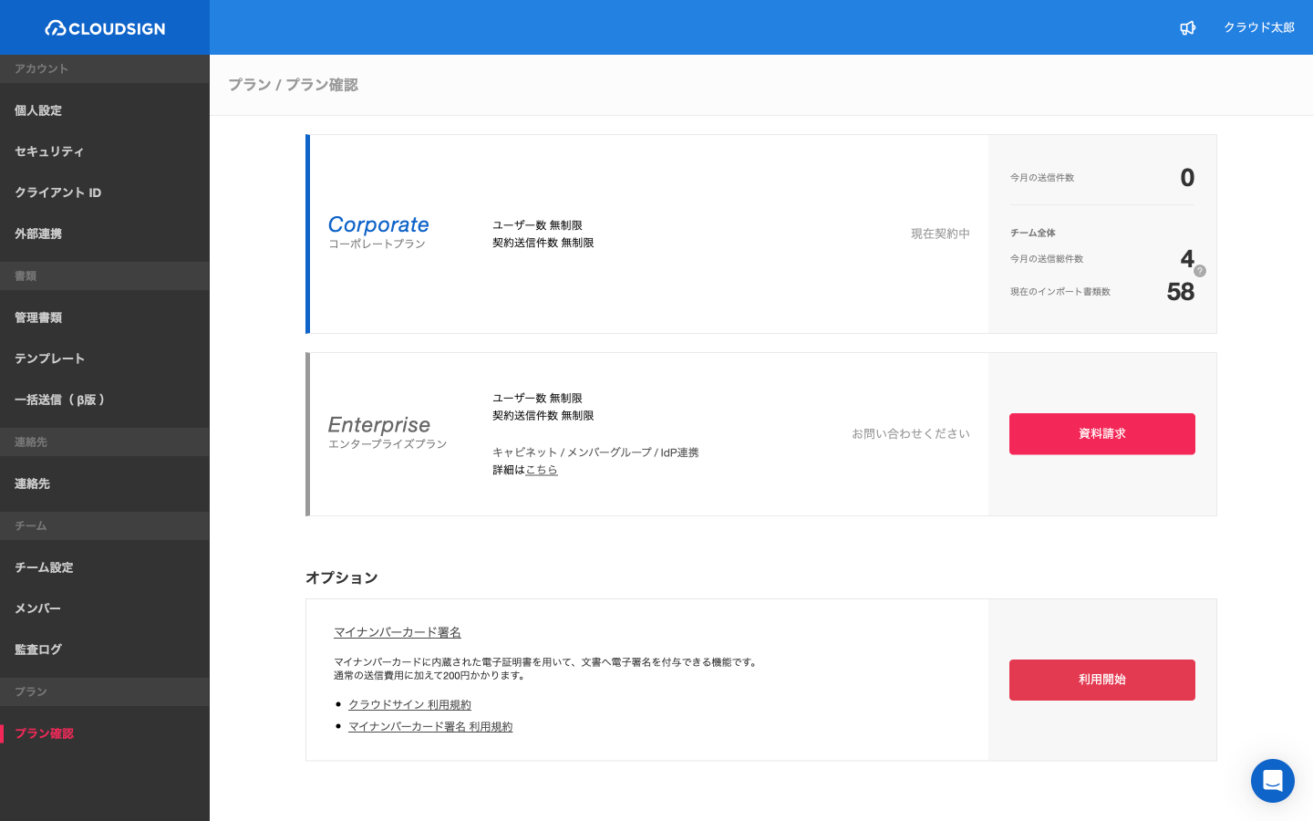Screen dimensions: 1313x821
Task: Click the question mark help icon
Action: click(x=1200, y=271)
